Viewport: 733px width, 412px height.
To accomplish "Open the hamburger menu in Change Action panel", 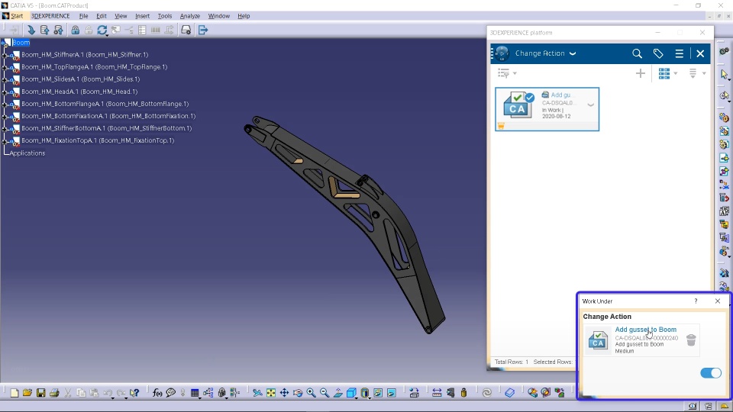I will tap(680, 53).
